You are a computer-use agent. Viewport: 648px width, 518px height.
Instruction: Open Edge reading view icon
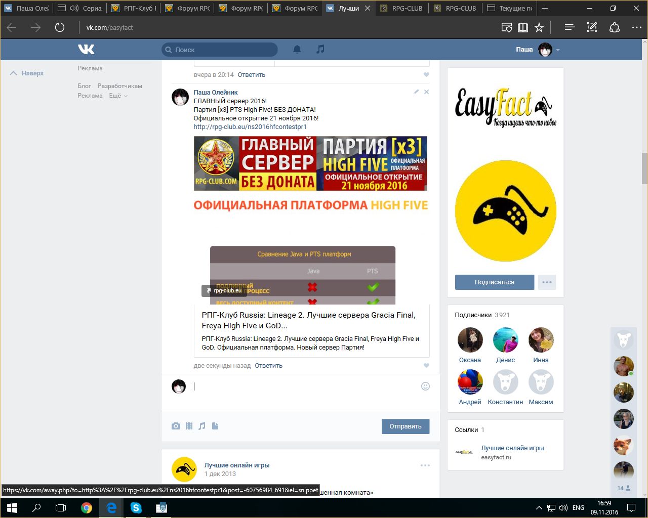coord(523,27)
